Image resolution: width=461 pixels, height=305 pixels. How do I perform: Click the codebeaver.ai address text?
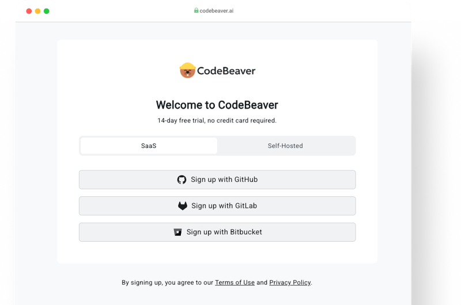[x=217, y=11]
